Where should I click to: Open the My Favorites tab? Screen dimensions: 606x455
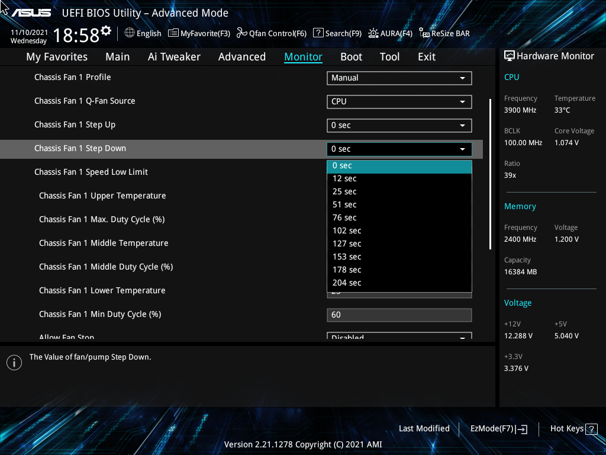pos(57,57)
